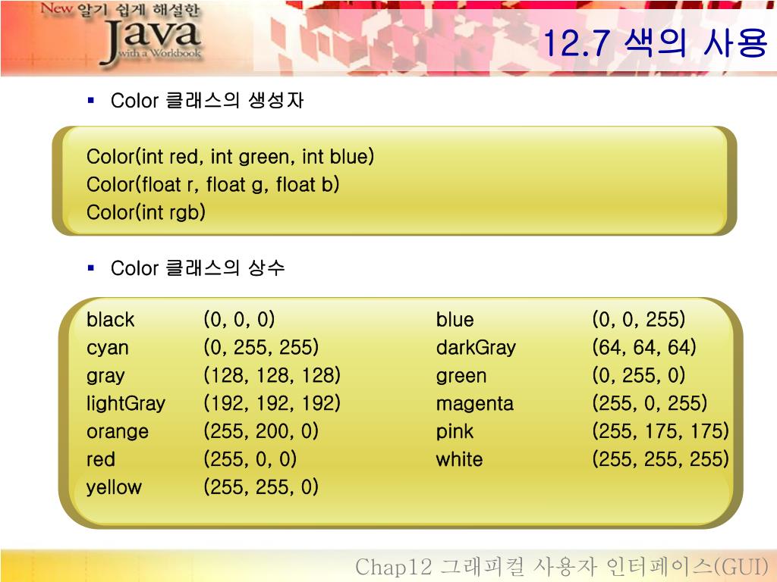This screenshot has width=777, height=582.
Task: Select the constant name 'lightGray'
Action: pos(126,403)
